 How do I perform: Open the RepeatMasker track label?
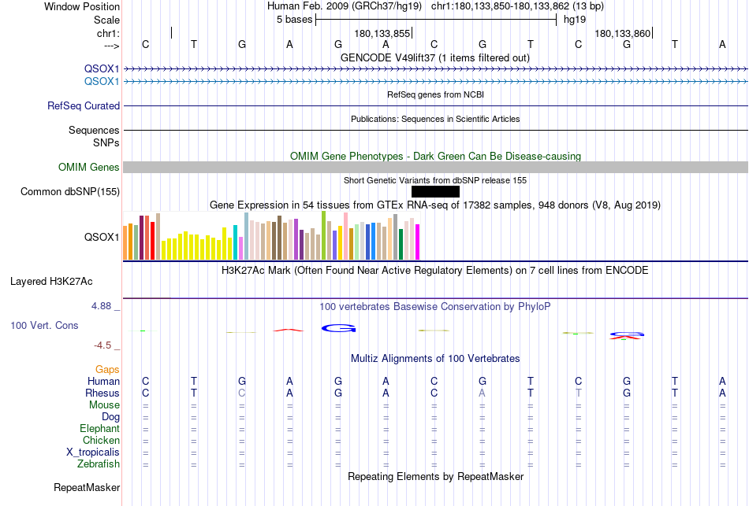[x=87, y=487]
